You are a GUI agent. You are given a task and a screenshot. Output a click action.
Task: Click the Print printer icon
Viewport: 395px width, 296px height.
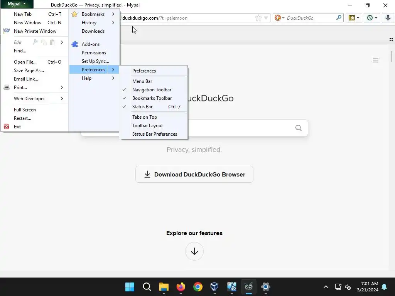click(7, 87)
